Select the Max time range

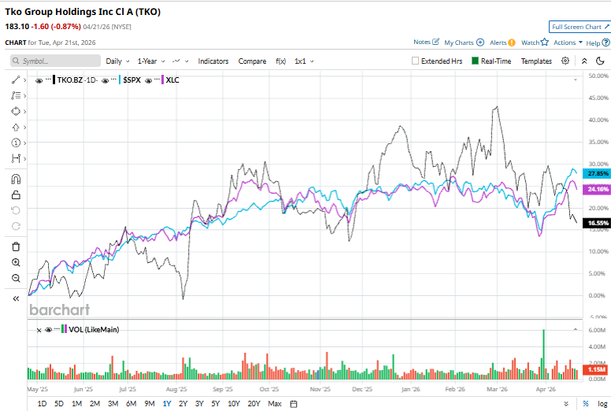pos(275,404)
